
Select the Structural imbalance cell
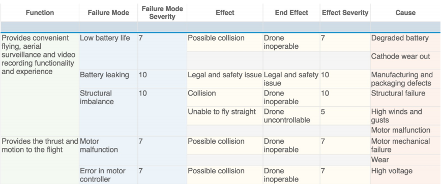[108, 112]
